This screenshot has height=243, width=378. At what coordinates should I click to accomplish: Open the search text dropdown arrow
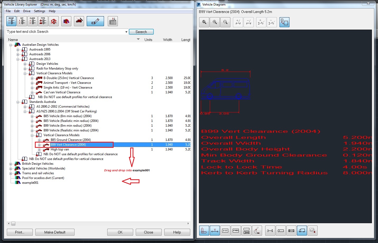[126, 31]
